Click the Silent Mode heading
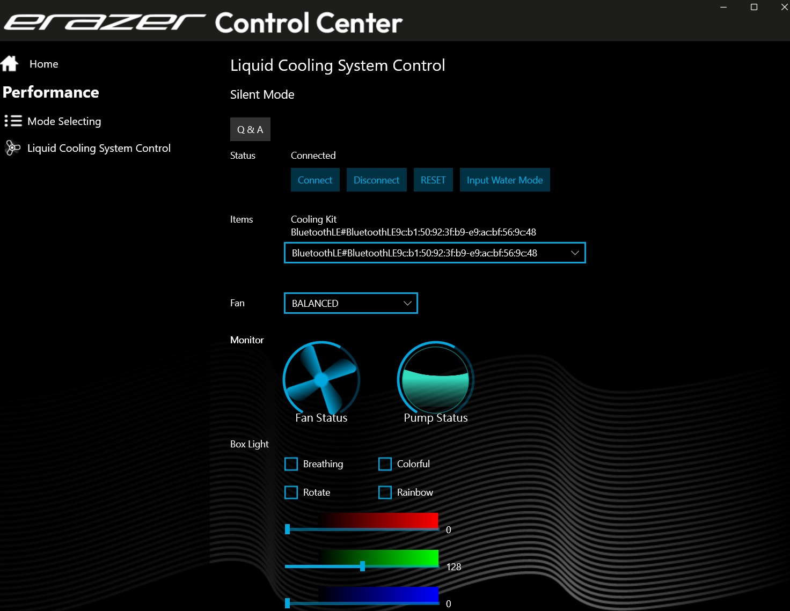790x611 pixels. tap(262, 94)
